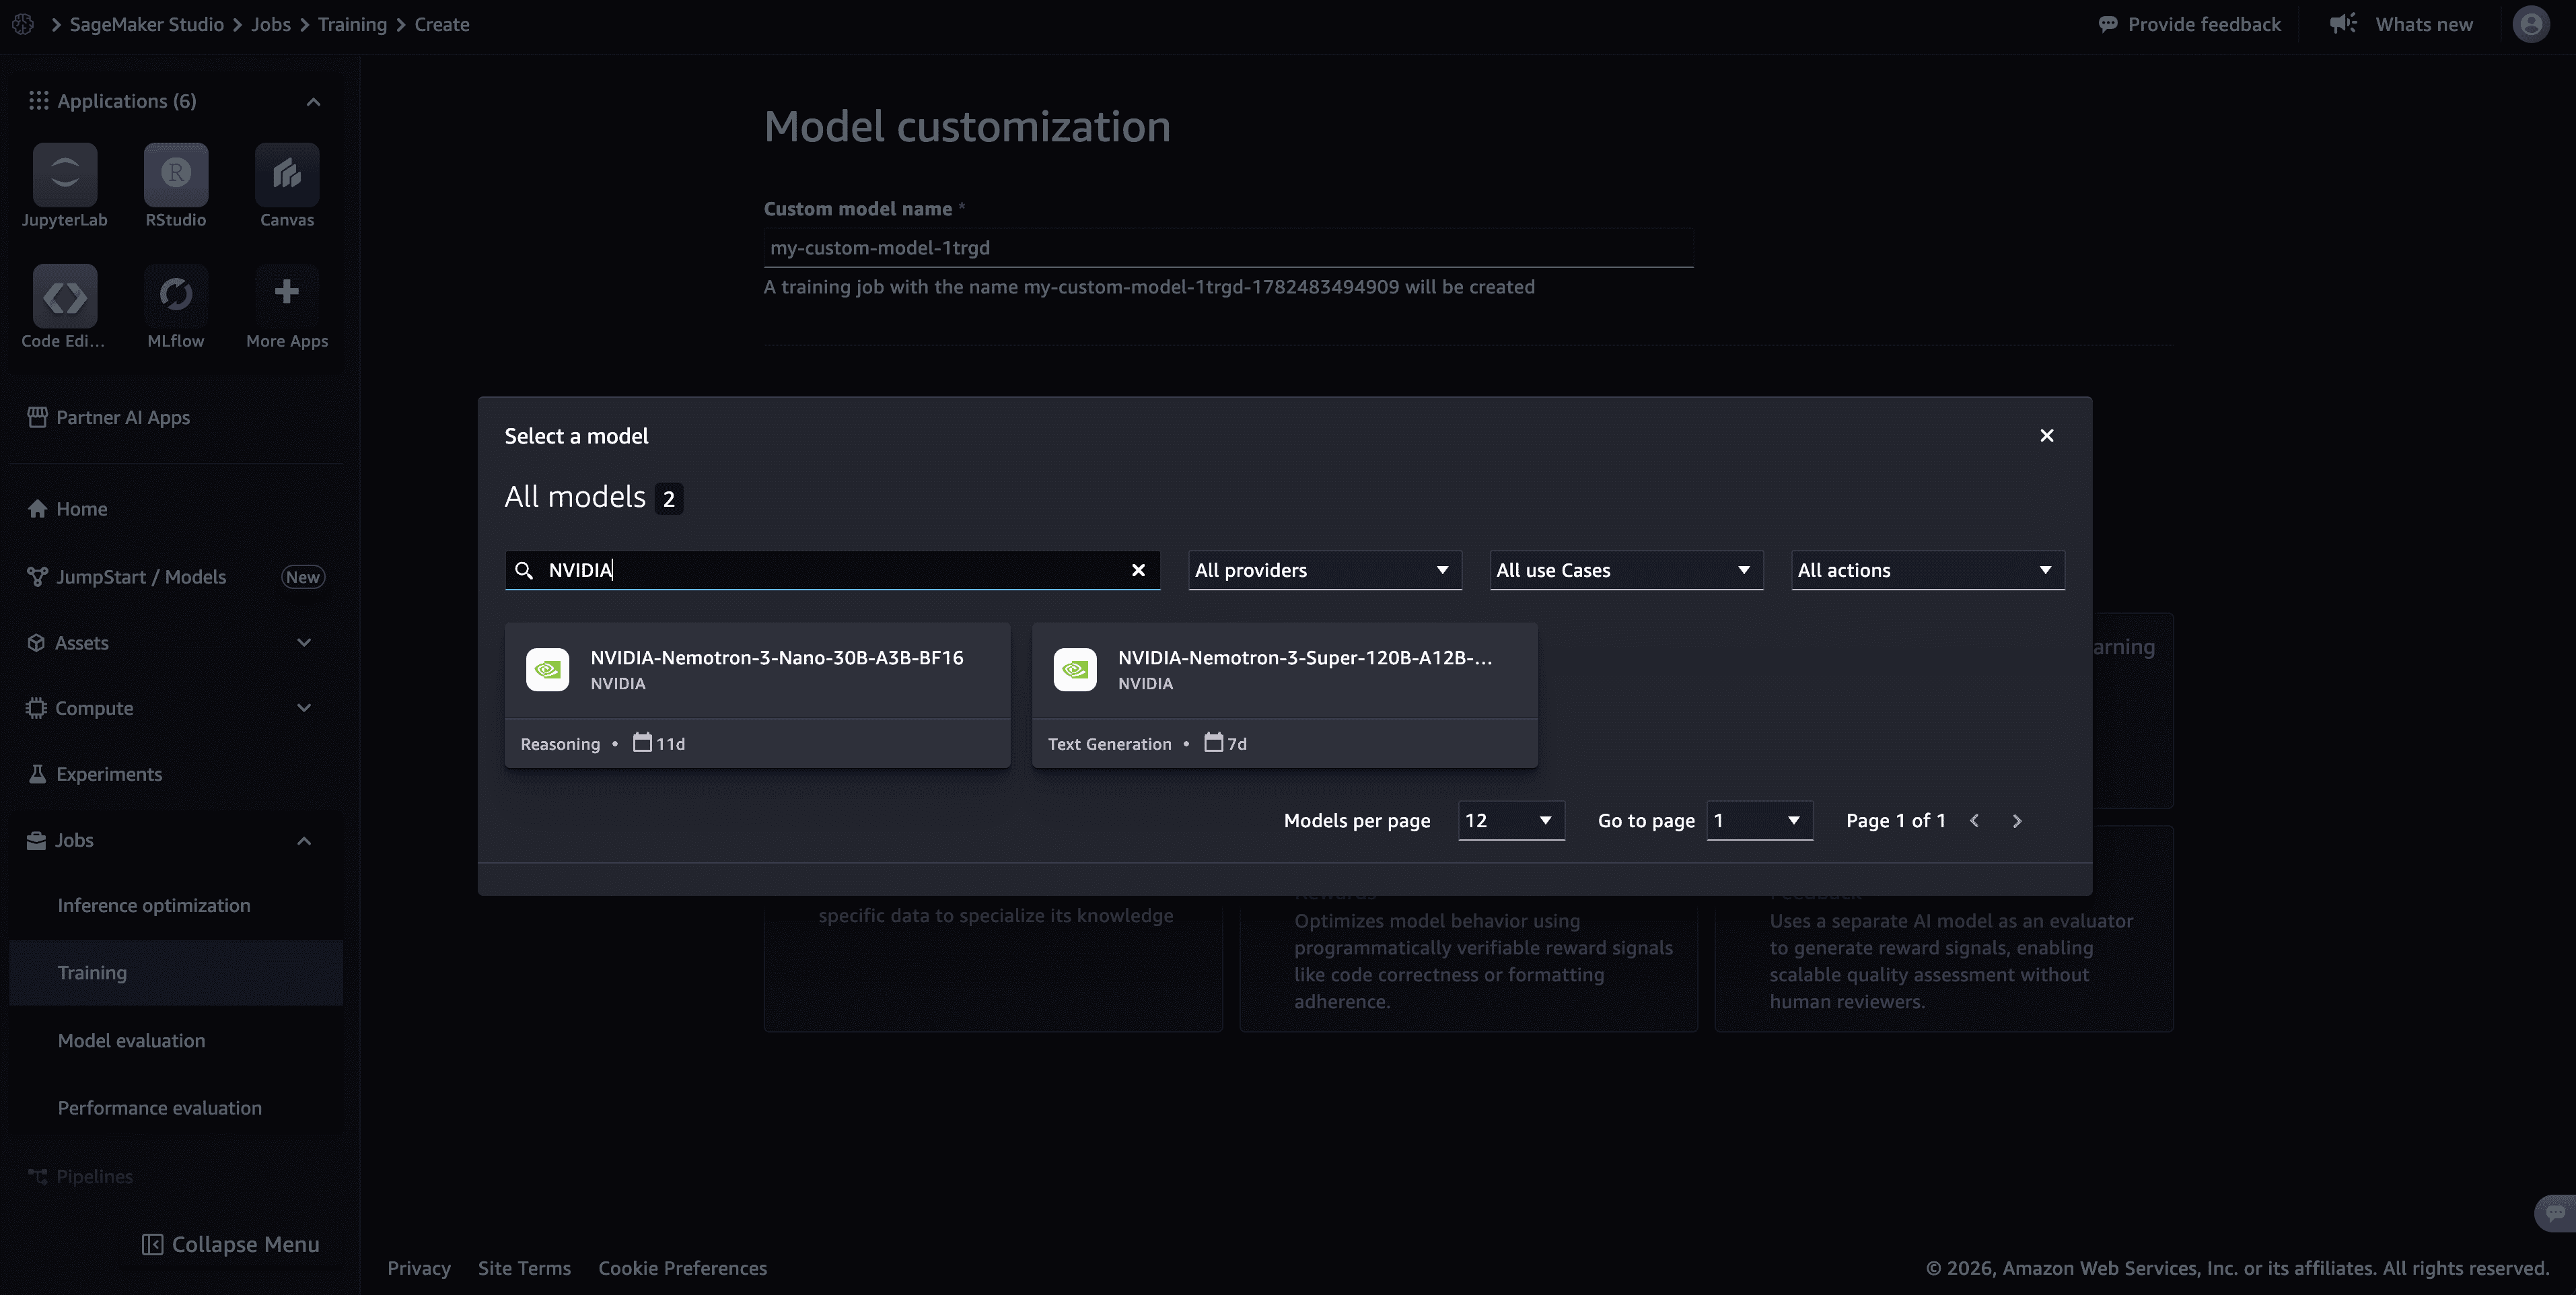Open the All use Cases dropdown
This screenshot has width=2576, height=1295.
tap(1626, 570)
